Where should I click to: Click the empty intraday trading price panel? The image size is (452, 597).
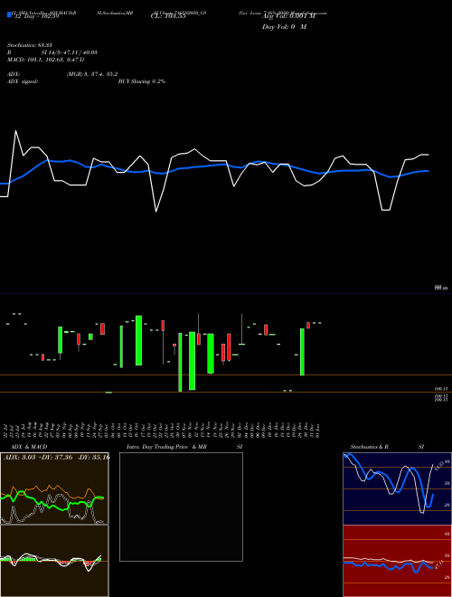coord(181,507)
